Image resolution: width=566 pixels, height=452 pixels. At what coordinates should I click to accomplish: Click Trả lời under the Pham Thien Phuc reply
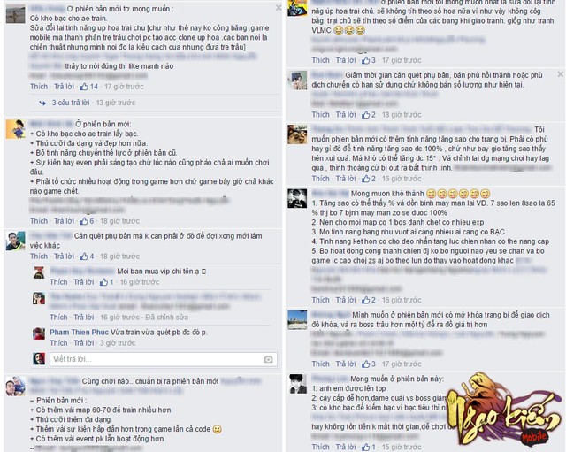84,343
